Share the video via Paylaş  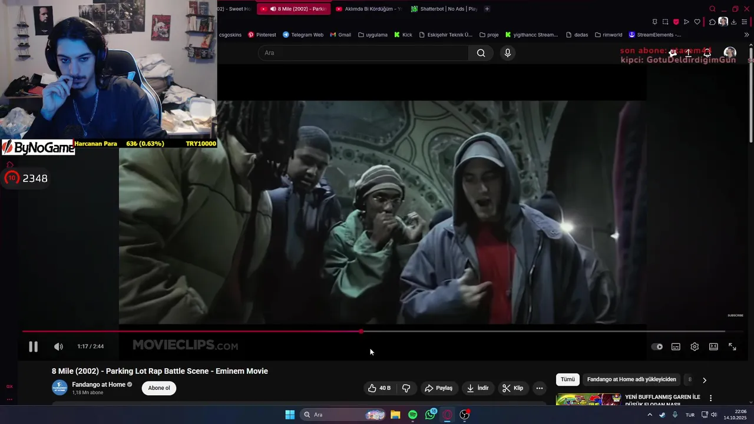point(438,388)
